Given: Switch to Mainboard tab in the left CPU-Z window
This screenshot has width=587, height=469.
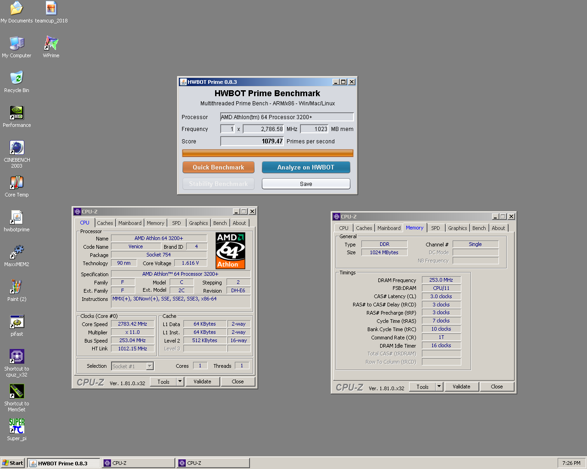Looking at the screenshot, I should pyautogui.click(x=130, y=223).
